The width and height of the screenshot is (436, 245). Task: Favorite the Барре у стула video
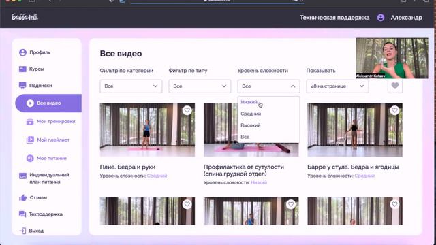pyautogui.click(x=394, y=110)
